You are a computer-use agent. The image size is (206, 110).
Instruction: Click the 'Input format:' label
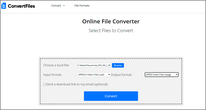tap(53, 75)
